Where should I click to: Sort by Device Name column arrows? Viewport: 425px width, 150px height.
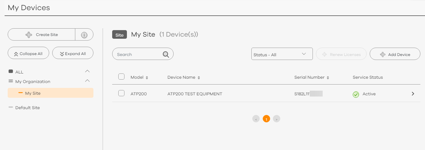coord(199,78)
